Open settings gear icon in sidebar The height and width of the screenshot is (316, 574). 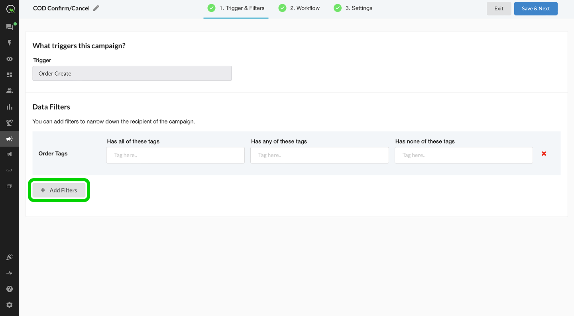tap(10, 305)
